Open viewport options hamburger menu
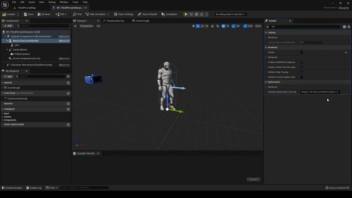The image size is (352, 198). tap(75, 26)
